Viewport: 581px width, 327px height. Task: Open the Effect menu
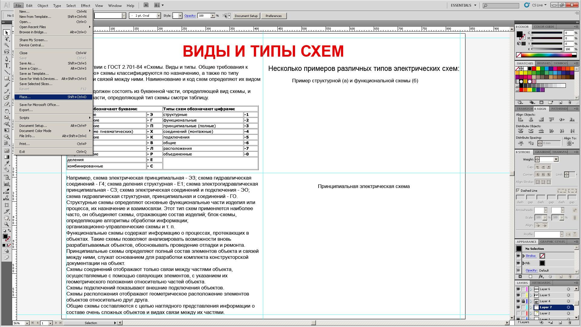click(x=86, y=5)
